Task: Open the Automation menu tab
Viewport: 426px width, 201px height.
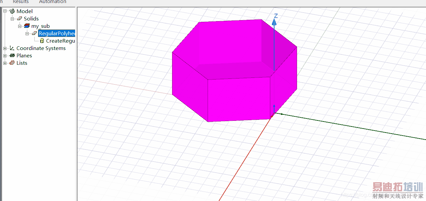Action: click(53, 2)
